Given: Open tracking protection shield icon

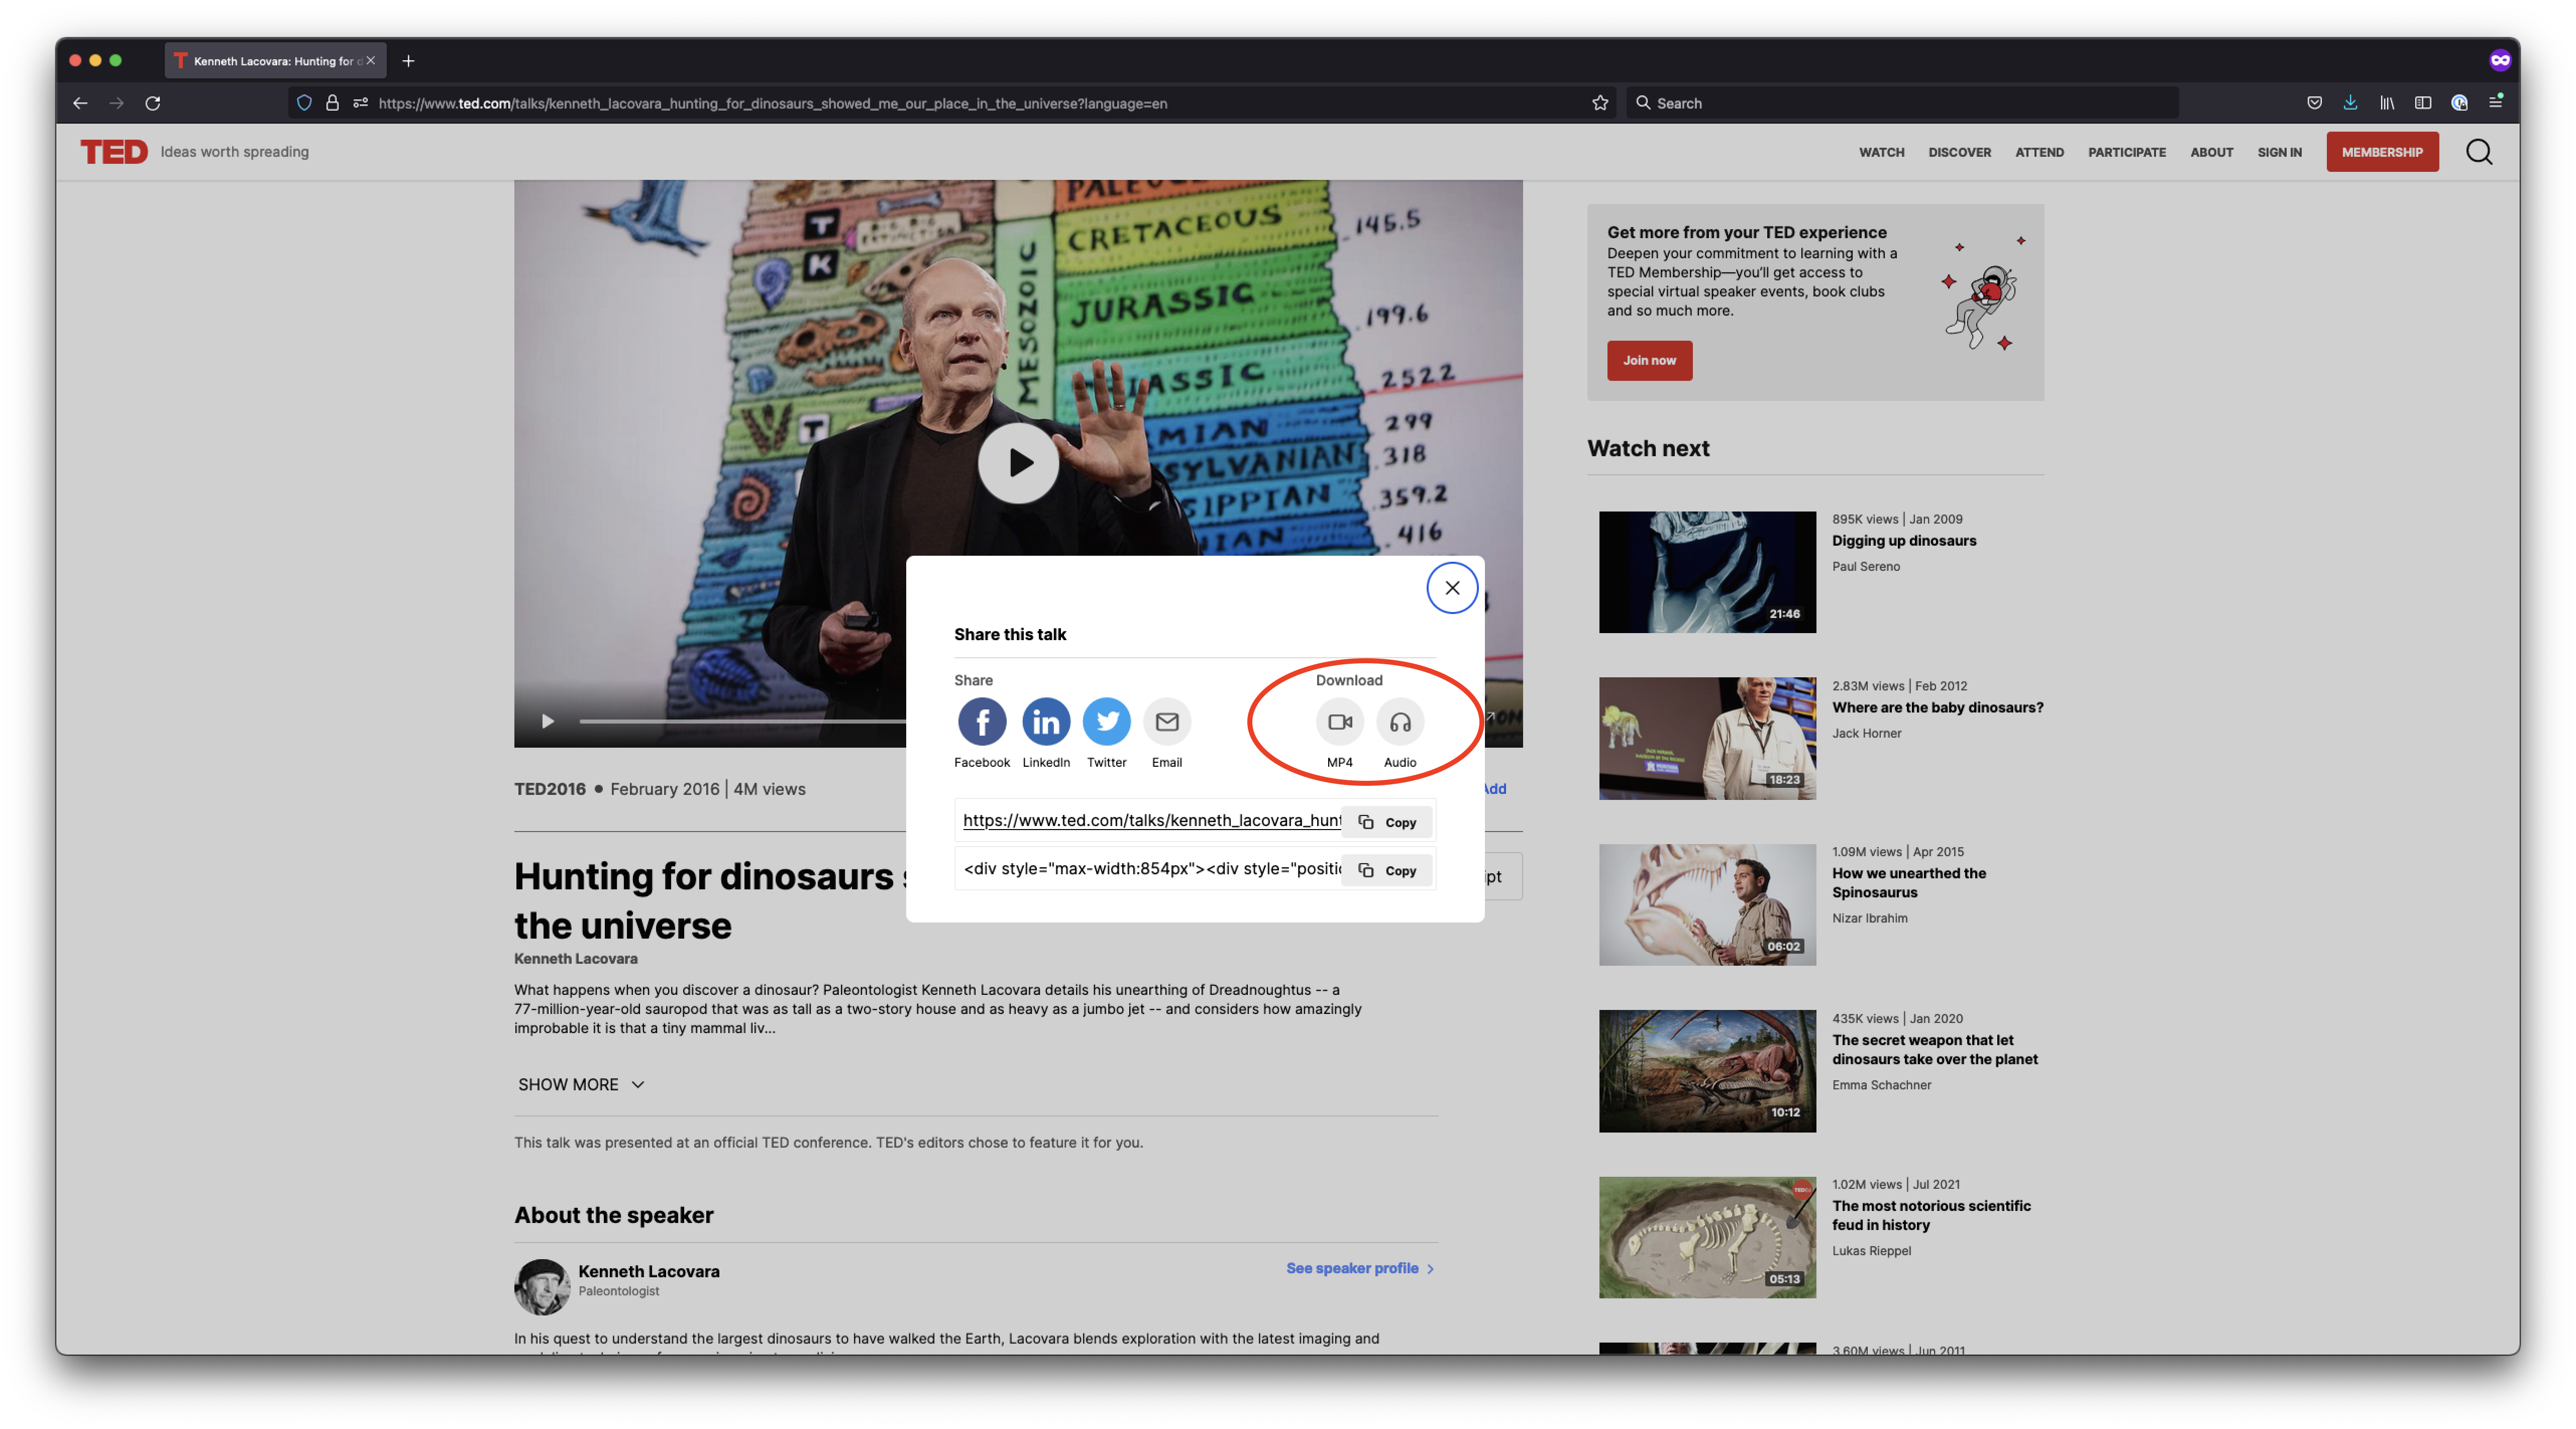Looking at the screenshot, I should [305, 103].
